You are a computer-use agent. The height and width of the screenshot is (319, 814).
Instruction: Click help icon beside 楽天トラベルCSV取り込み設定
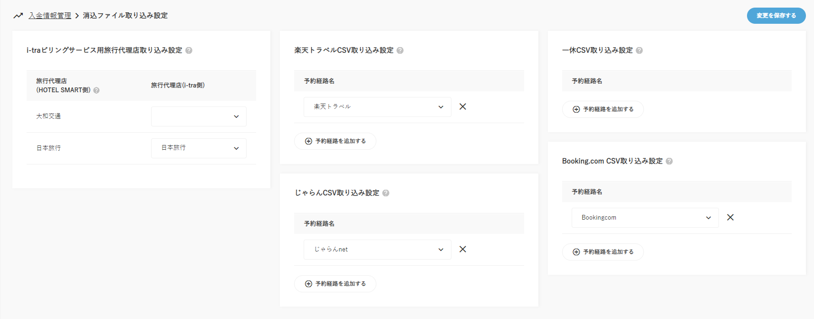tap(400, 50)
